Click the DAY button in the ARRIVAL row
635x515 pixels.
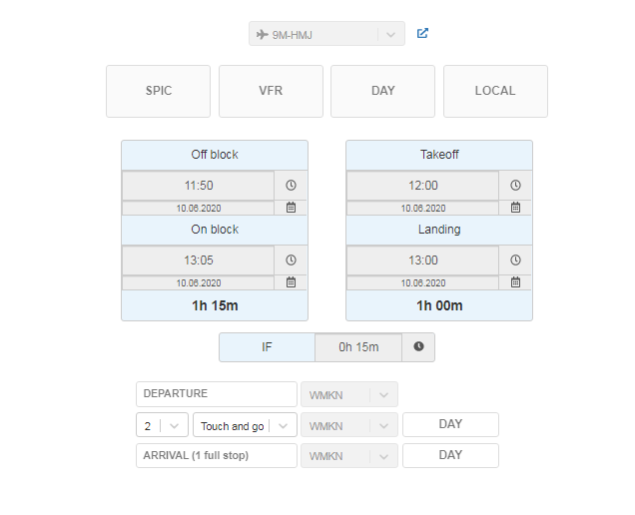pyautogui.click(x=450, y=455)
